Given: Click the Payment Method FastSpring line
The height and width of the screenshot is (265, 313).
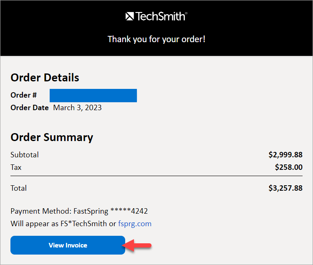Looking at the screenshot, I should click(x=79, y=211).
